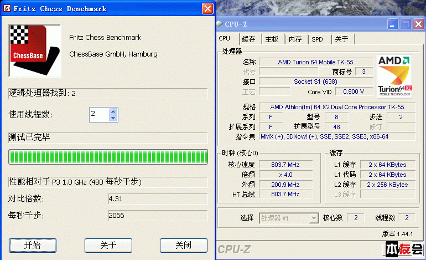The height and width of the screenshot is (260, 426).
Task: Click the 型号 value 8
Action: click(x=336, y=117)
